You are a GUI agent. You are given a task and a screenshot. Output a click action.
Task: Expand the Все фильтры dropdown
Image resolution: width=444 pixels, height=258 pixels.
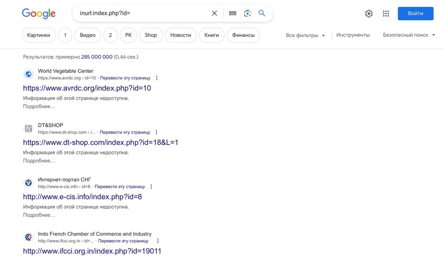coord(305,36)
